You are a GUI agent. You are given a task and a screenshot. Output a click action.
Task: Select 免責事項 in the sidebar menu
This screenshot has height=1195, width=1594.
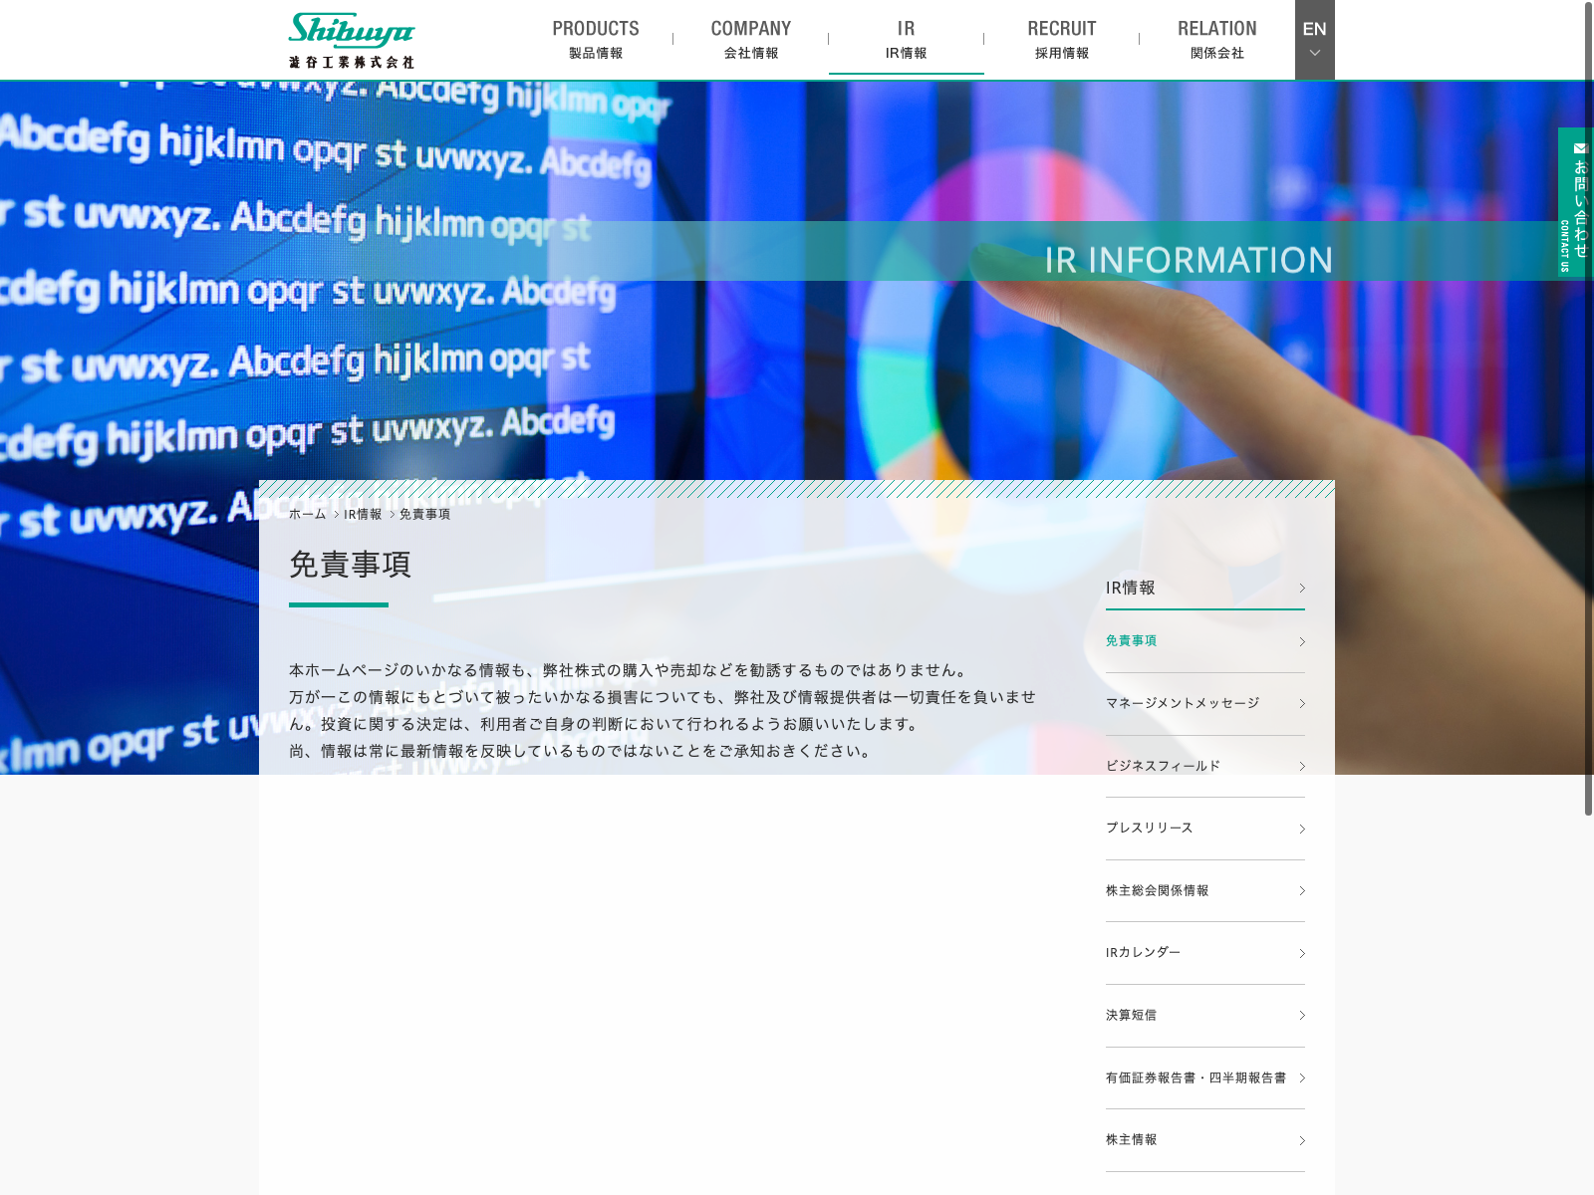[x=1132, y=641]
